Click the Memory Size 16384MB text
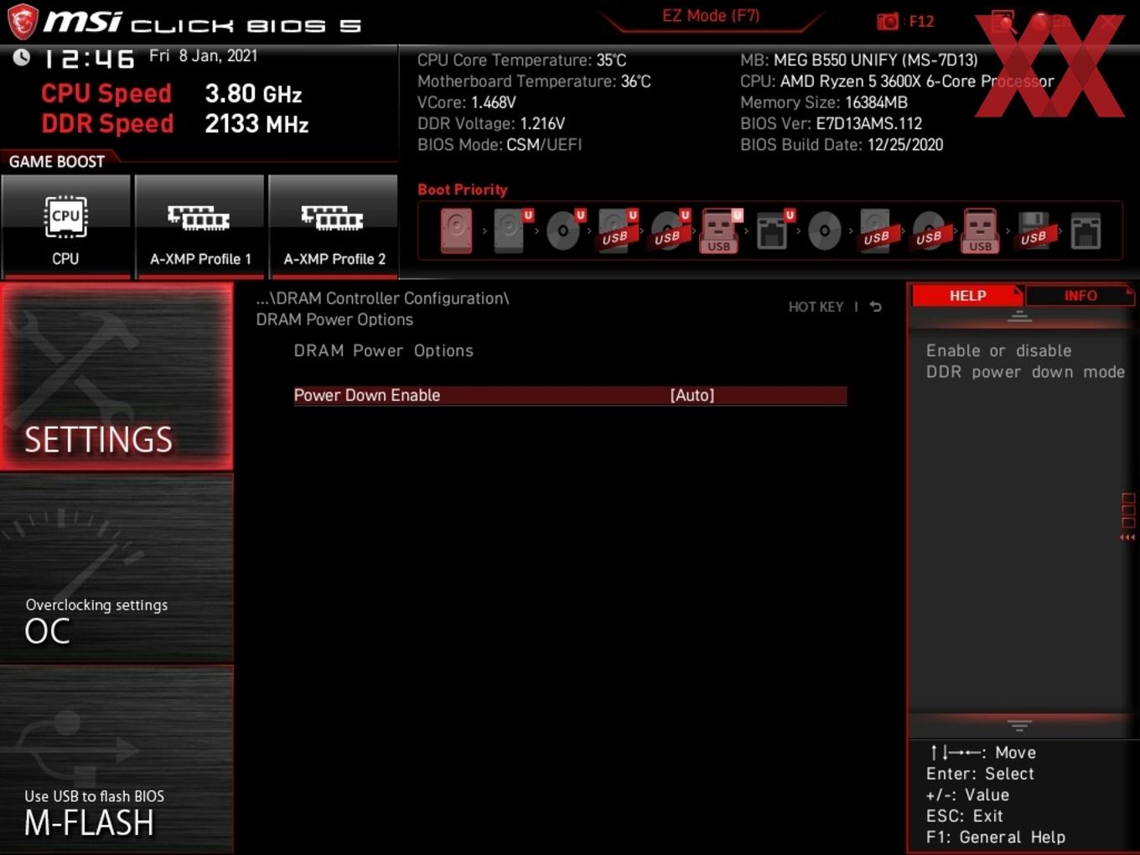Screen dimensions: 1140x855 click(x=824, y=102)
